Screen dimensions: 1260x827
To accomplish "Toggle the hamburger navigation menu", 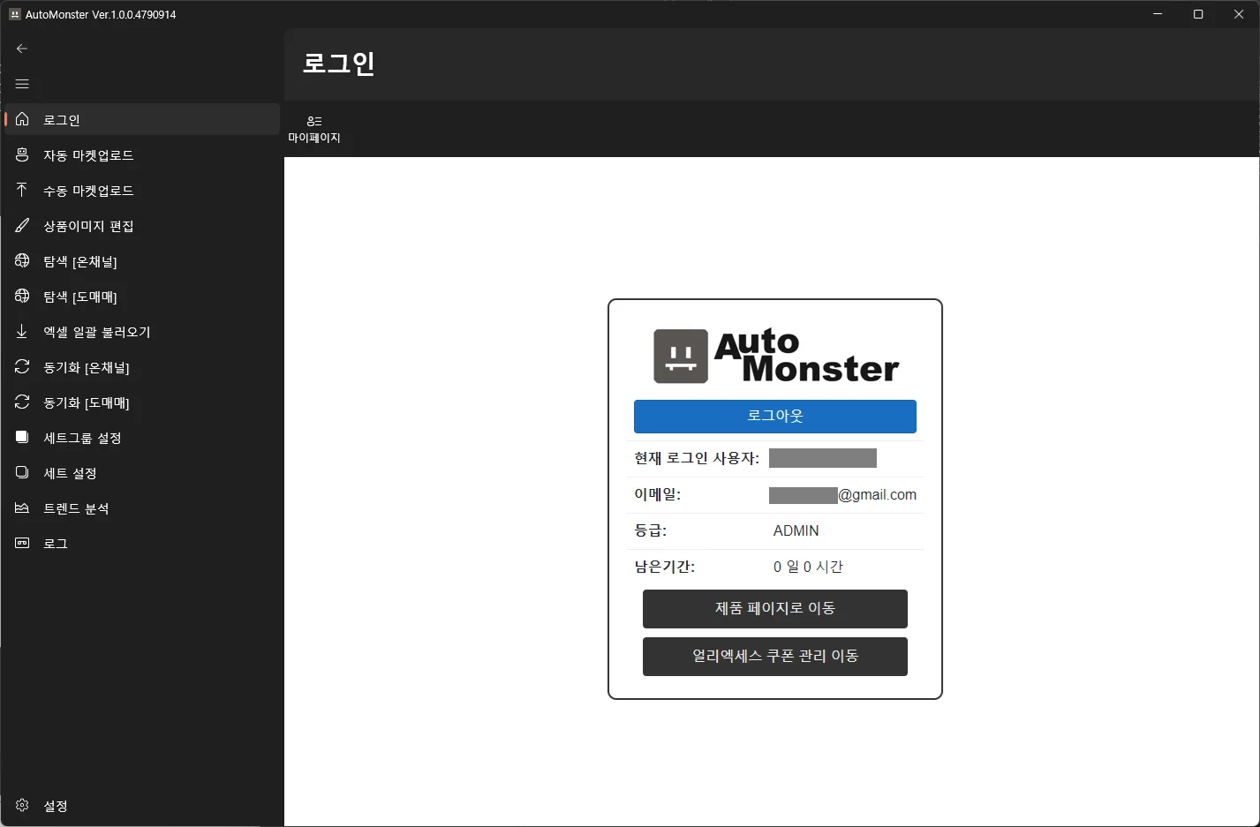I will (x=22, y=84).
